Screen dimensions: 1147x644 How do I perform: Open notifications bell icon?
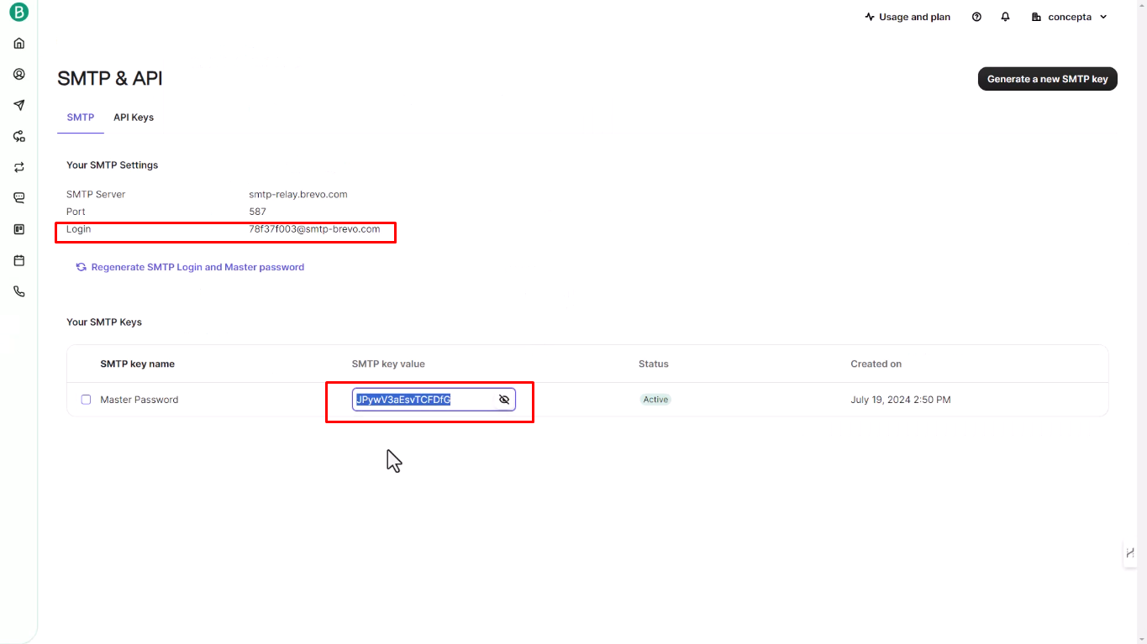coord(1005,17)
